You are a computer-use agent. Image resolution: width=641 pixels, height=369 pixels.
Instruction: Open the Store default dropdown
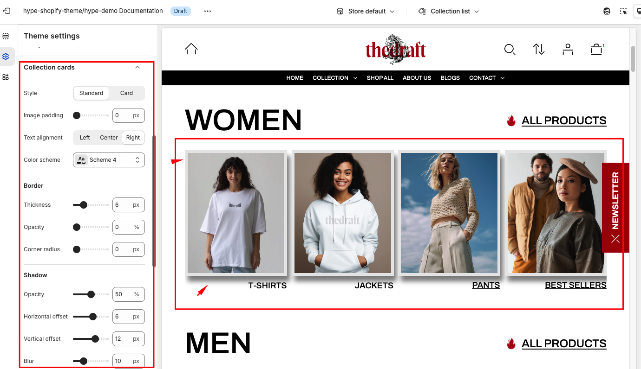pos(366,11)
